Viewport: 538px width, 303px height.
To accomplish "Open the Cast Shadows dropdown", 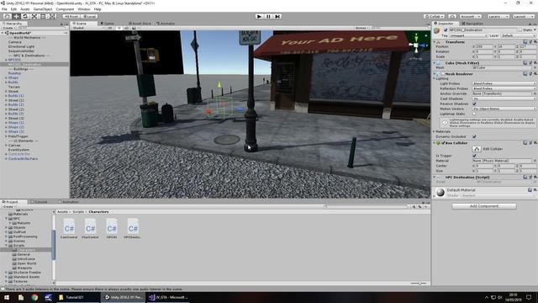I will tap(504, 98).
